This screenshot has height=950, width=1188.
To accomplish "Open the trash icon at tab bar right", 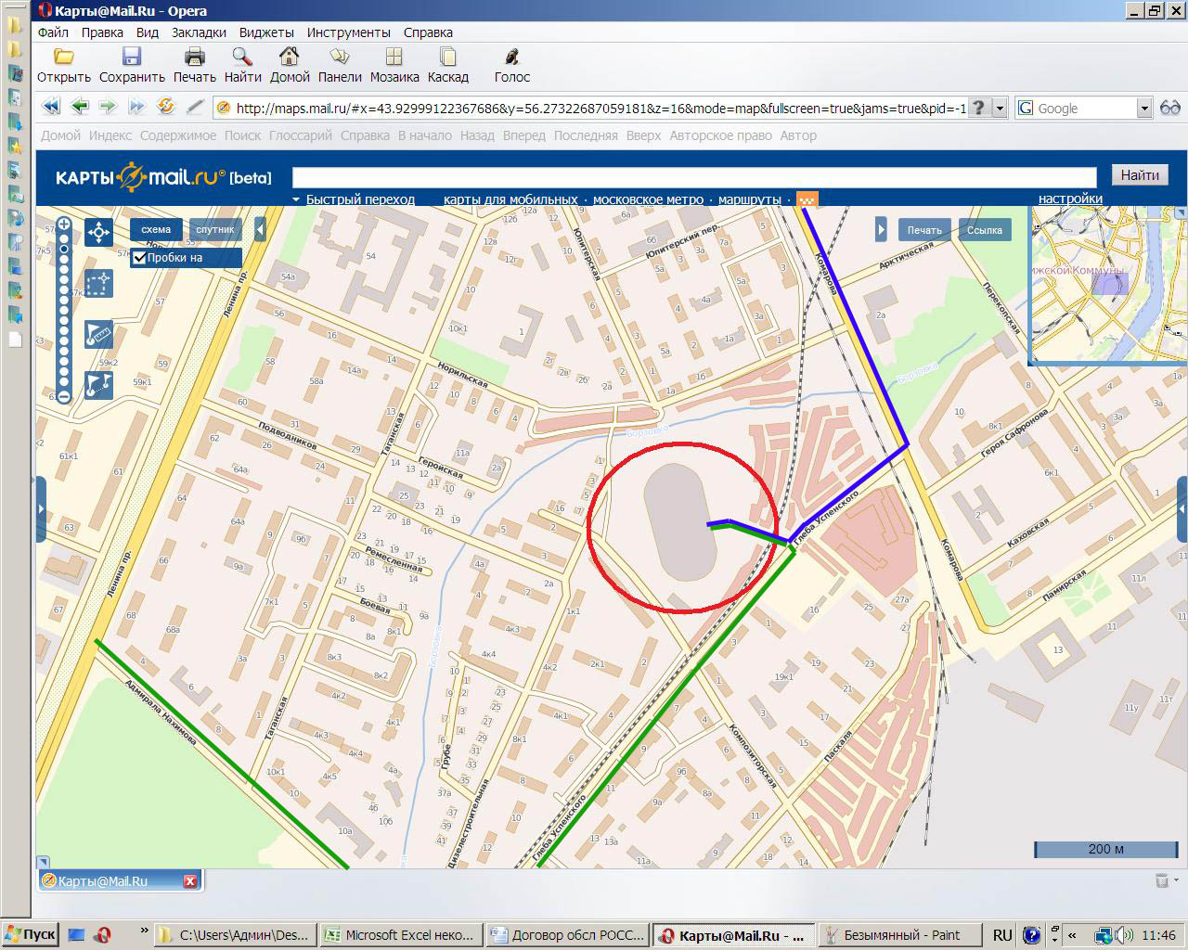I will point(1162,880).
